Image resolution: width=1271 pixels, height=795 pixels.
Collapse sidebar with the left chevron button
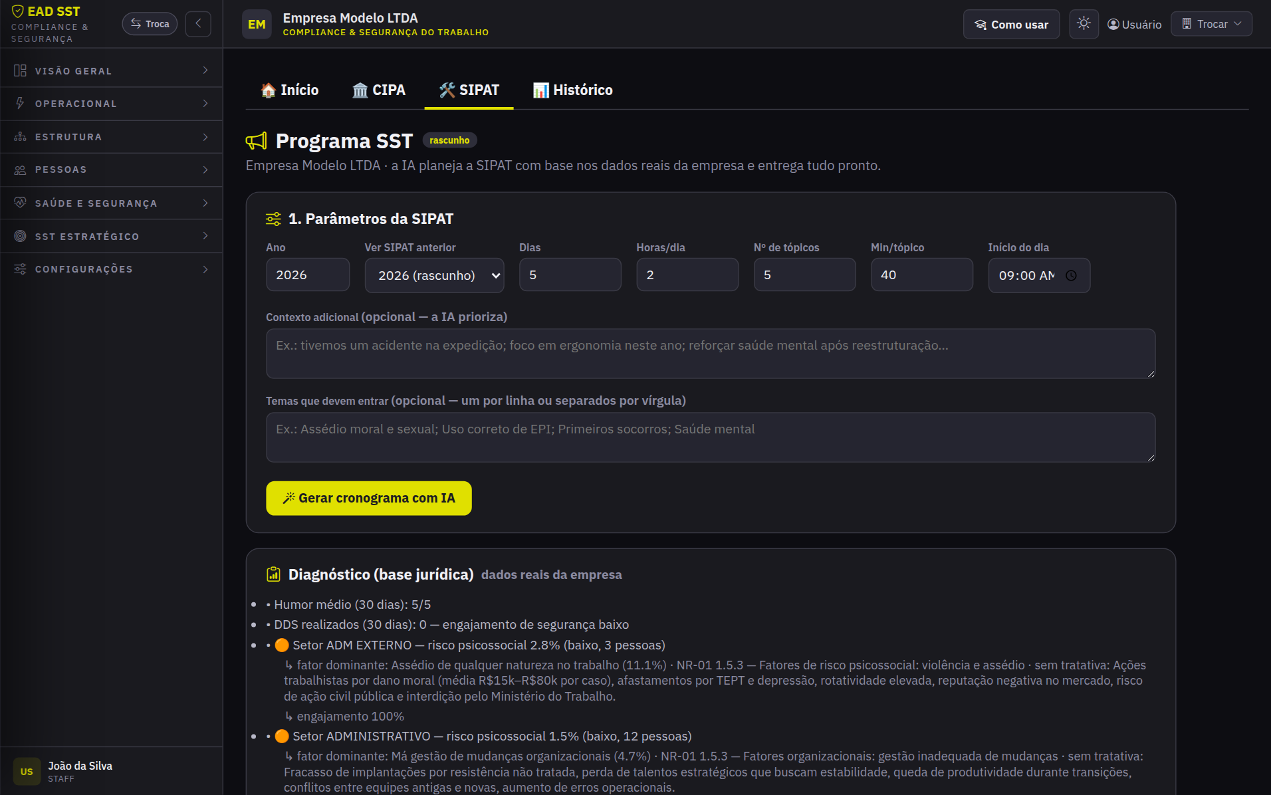click(198, 24)
